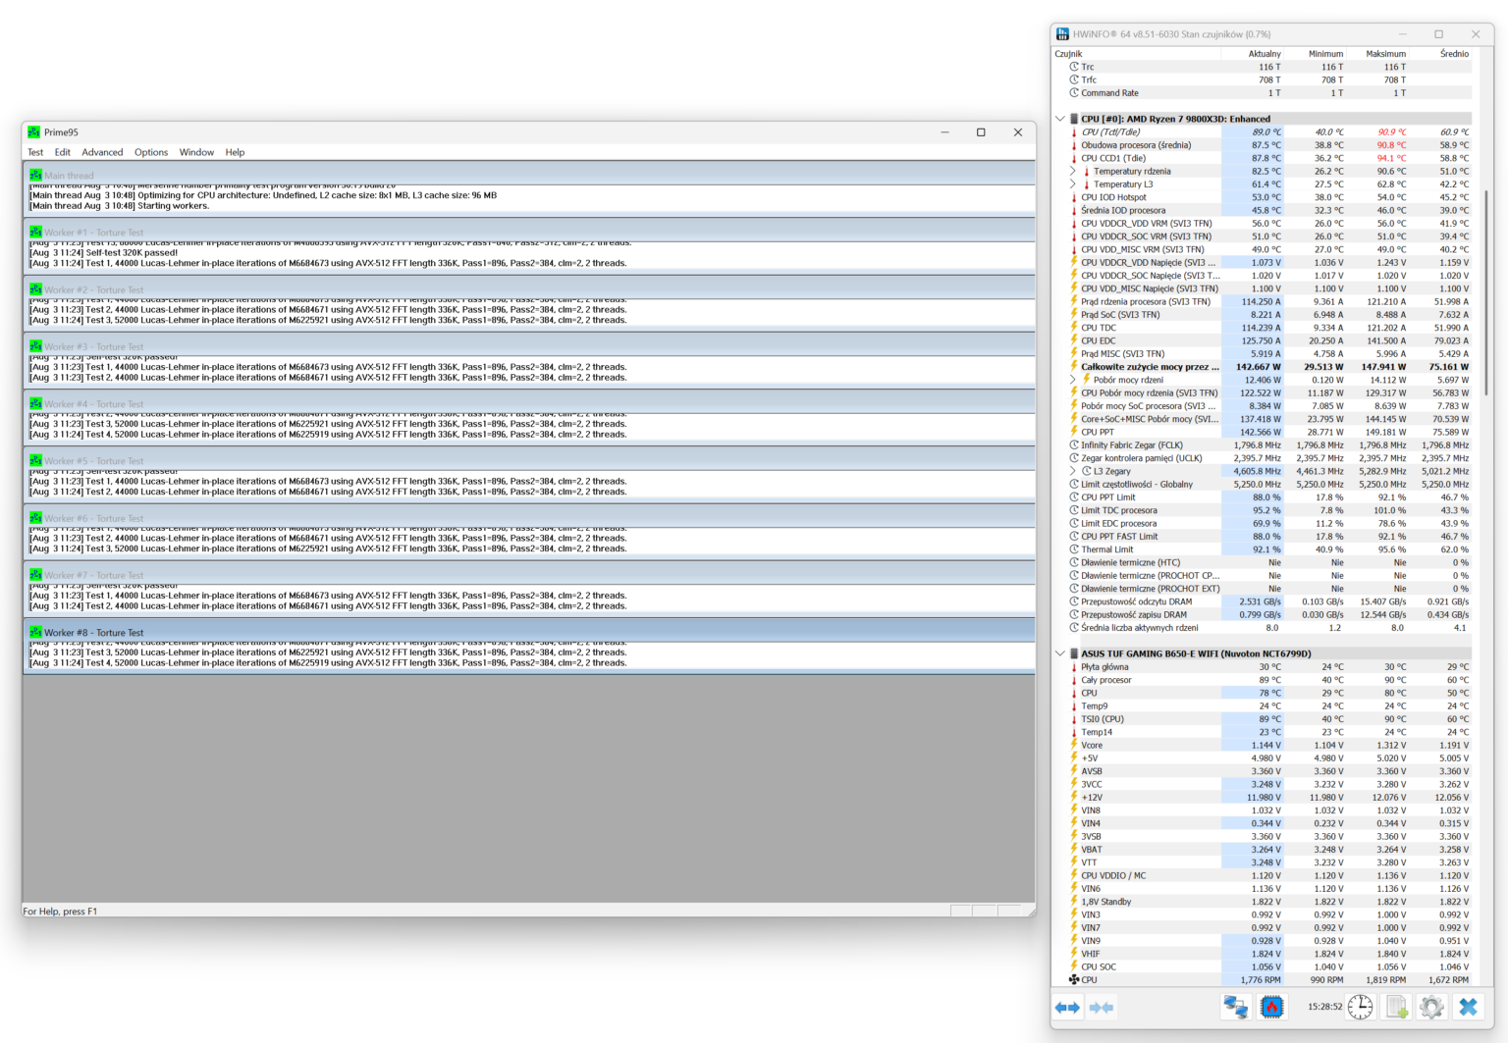Open the Advanced menu in Prime95
Screen dimensions: 1508x1043
click(102, 152)
